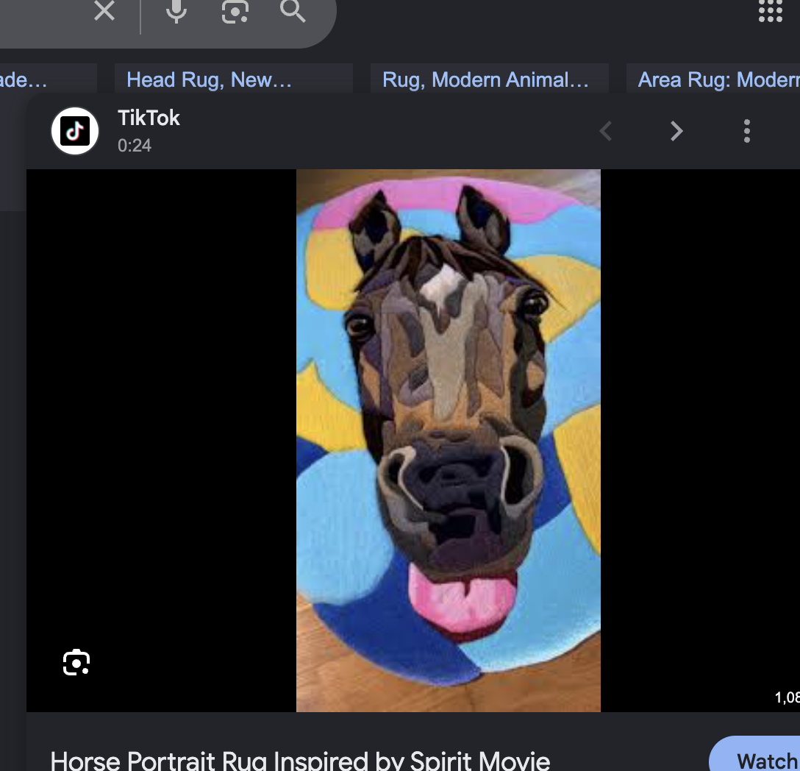Go to the previous image with left chevron
Image resolution: width=800 pixels, height=771 pixels.
[x=606, y=131]
